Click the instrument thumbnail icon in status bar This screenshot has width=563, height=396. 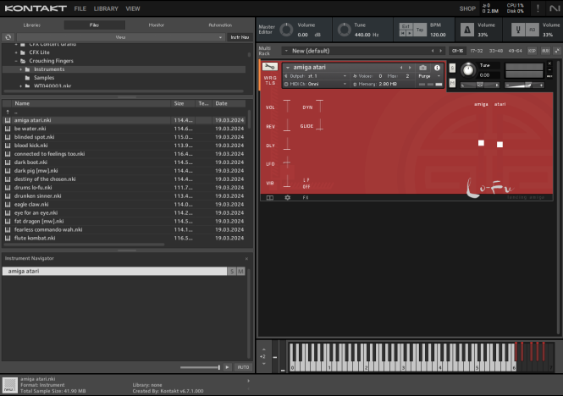pos(10,385)
